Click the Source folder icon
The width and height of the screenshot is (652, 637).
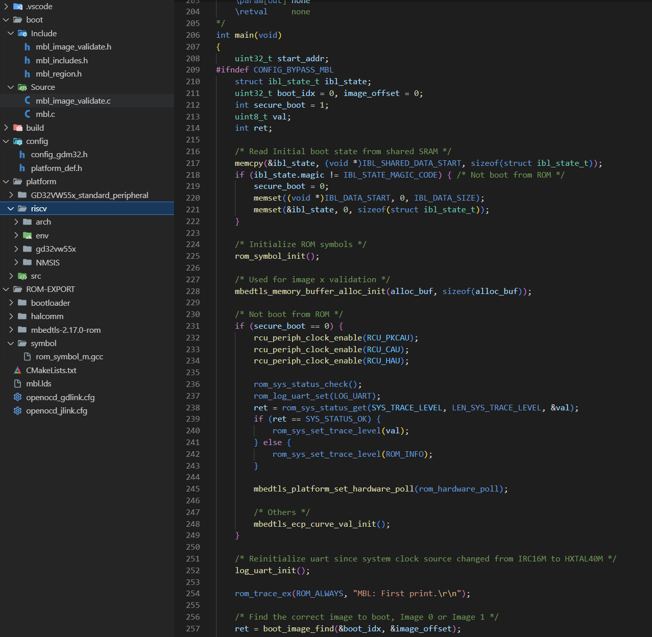click(22, 87)
